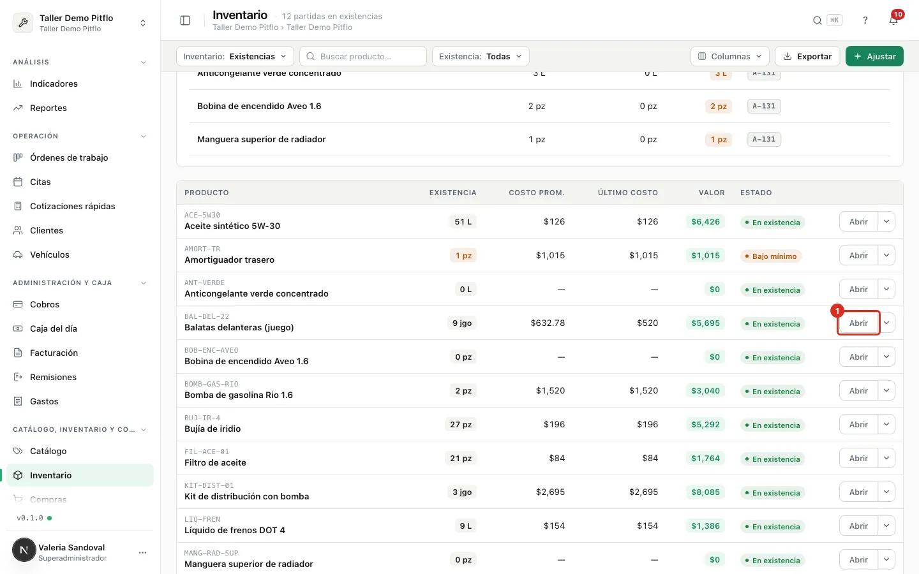Click the Bajo mínimo status badge
Screen dimensions: 919x574
tap(771, 256)
